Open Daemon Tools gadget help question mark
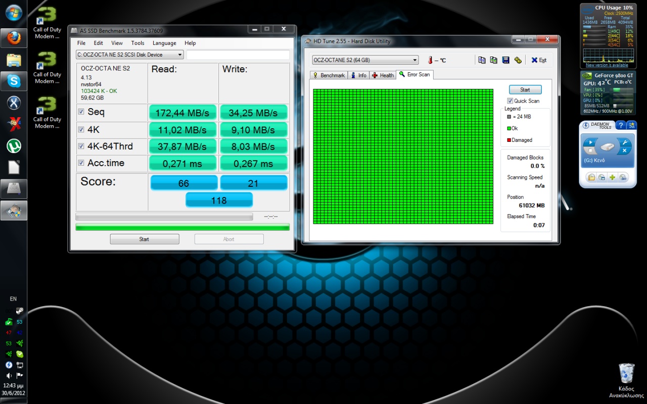This screenshot has height=404, width=647. [x=621, y=125]
